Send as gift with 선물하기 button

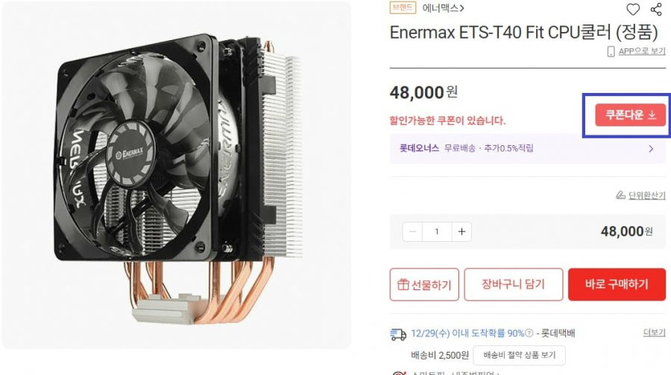point(424,284)
